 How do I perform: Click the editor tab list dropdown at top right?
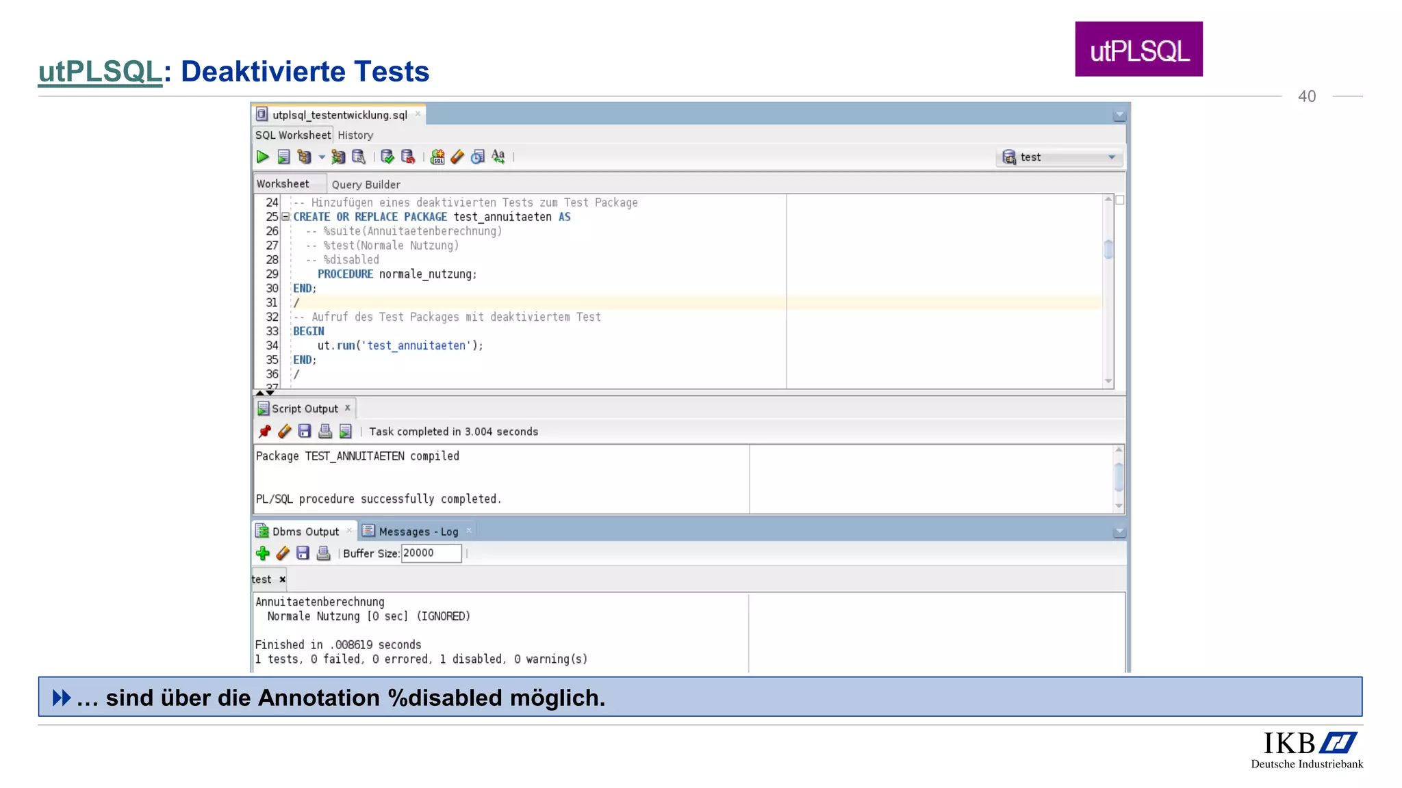click(1119, 115)
